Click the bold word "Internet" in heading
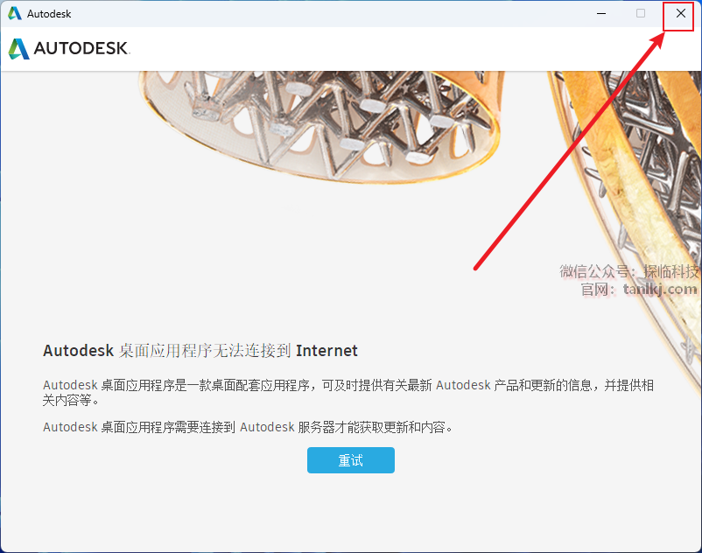The height and width of the screenshot is (553, 702). pyautogui.click(x=326, y=350)
